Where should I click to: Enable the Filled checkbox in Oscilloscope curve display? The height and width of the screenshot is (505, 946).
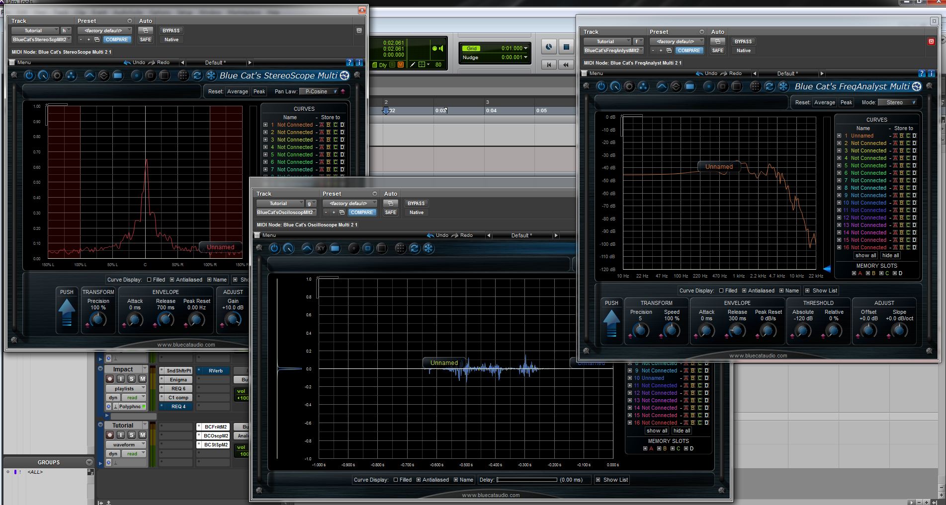point(396,480)
